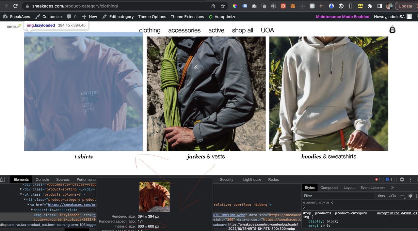Open the active menu link

[216, 30]
